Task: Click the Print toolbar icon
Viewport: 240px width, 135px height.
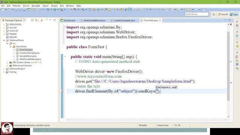Action: (24, 10)
